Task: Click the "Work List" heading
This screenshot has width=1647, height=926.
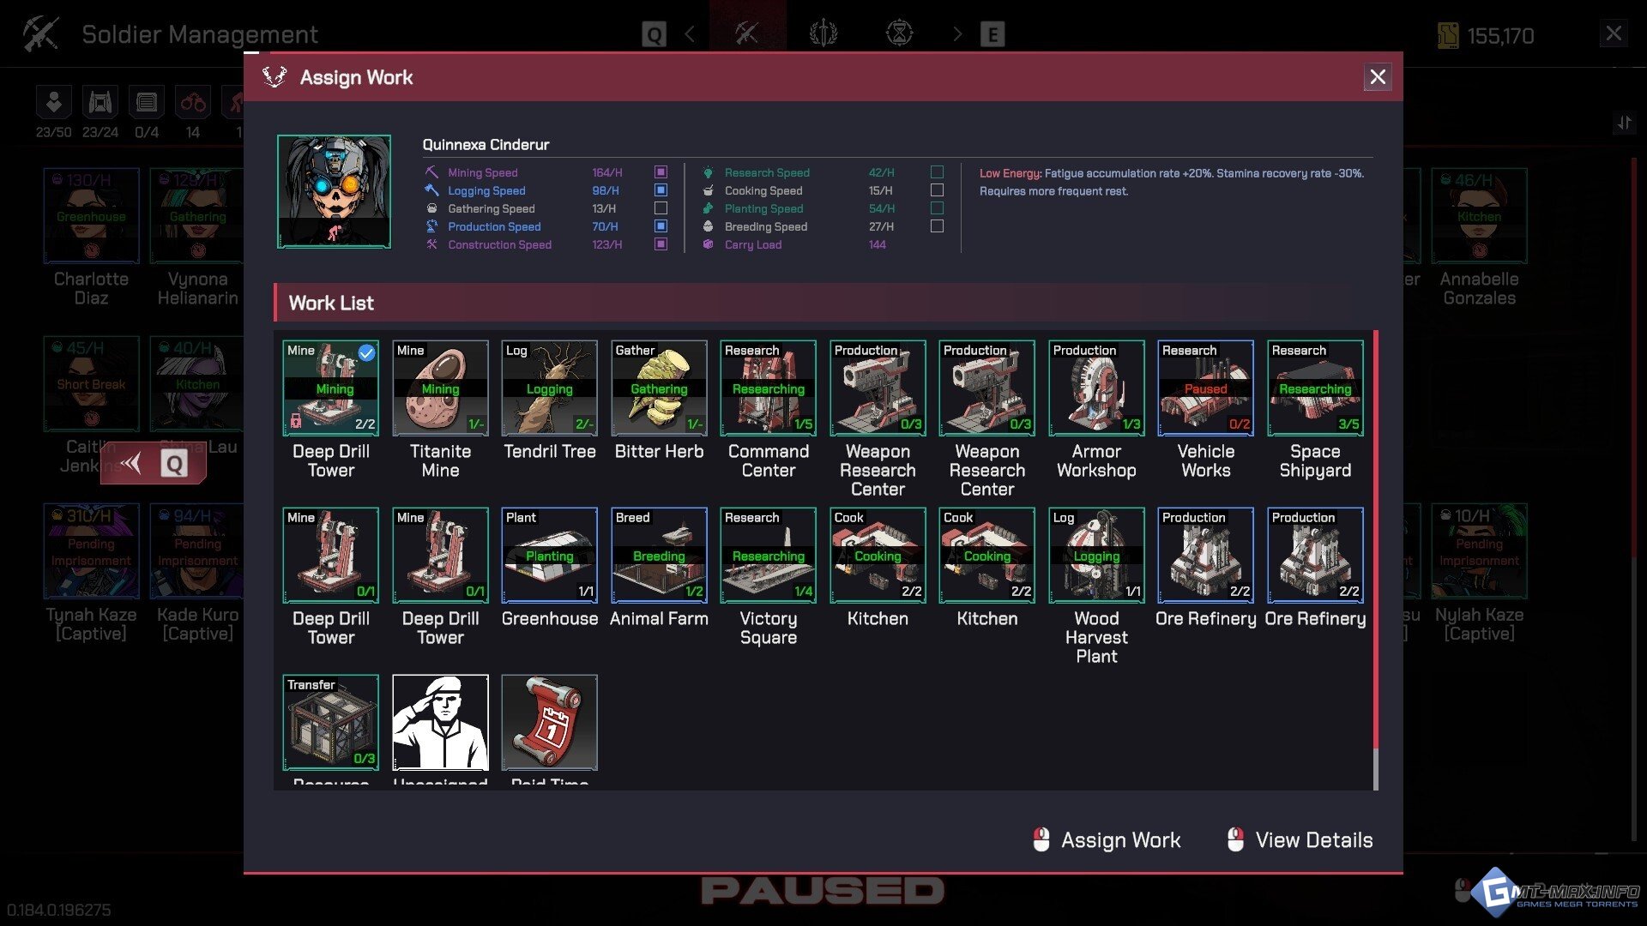Action: [x=331, y=303]
